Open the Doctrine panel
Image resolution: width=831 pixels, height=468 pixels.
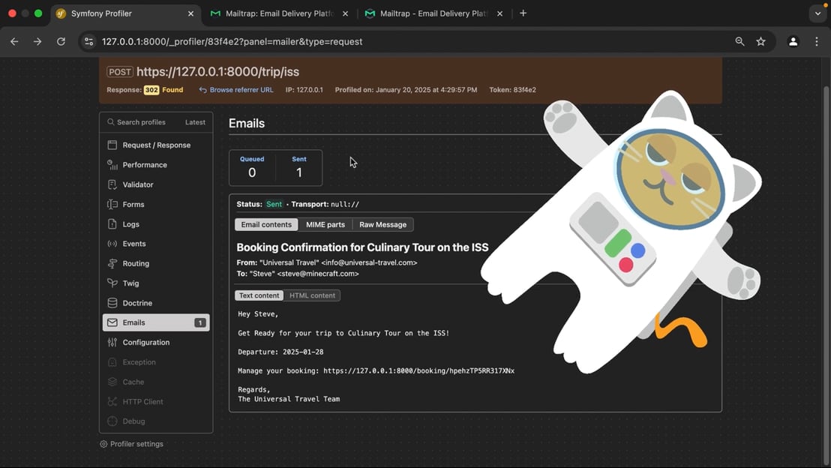[137, 303]
